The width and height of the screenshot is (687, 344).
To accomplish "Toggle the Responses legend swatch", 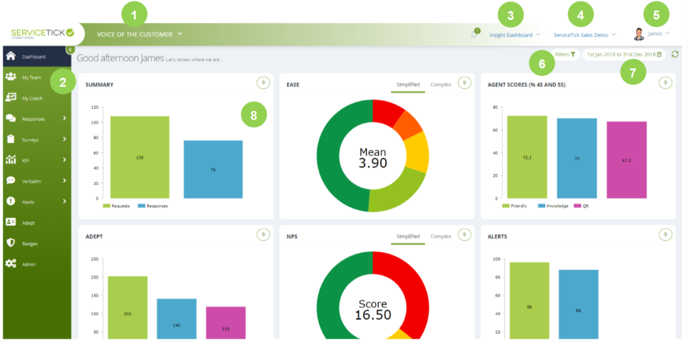I will coord(142,206).
